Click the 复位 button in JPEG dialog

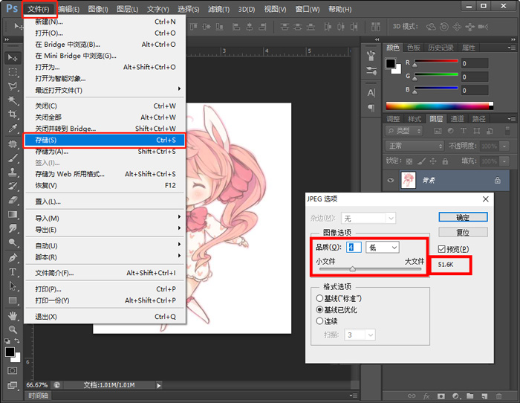[463, 233]
